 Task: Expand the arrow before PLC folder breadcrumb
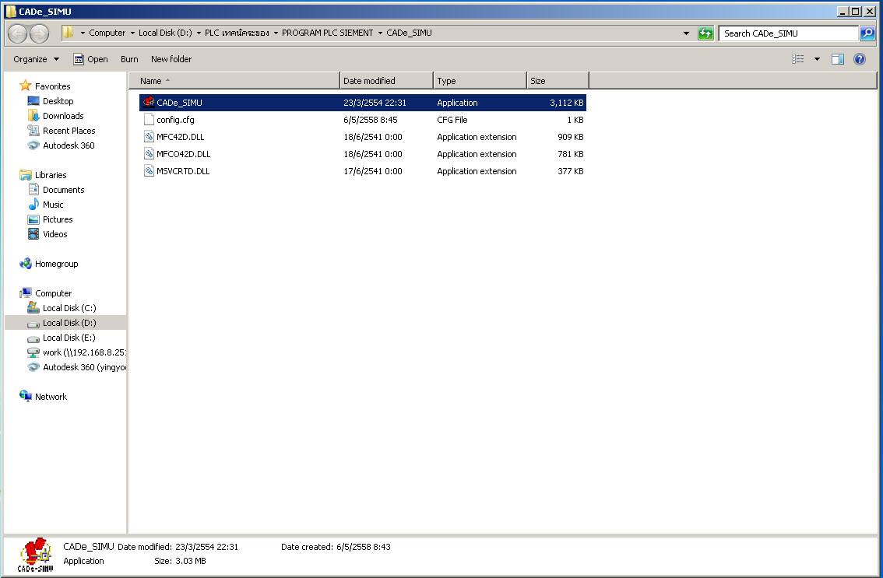pos(199,33)
